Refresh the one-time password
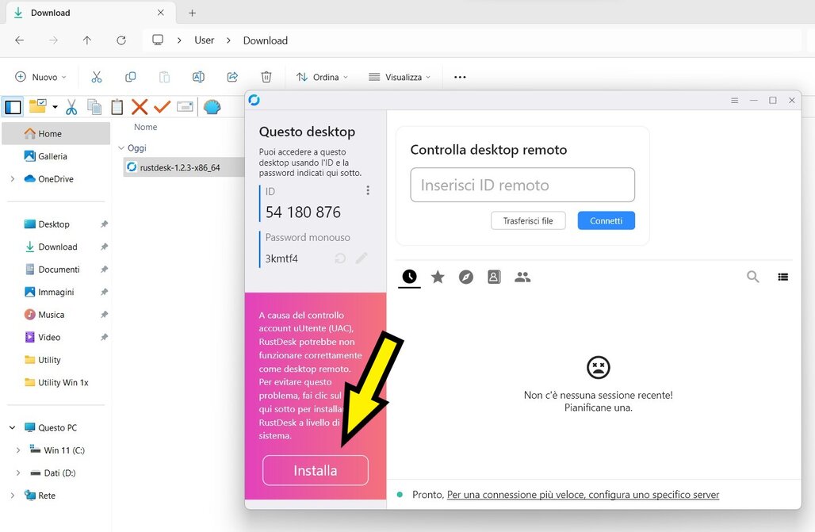 click(340, 258)
